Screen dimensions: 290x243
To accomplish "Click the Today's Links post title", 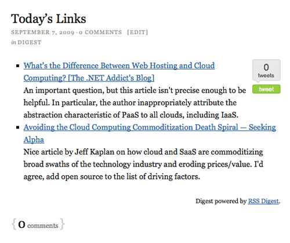I will (x=49, y=19).
